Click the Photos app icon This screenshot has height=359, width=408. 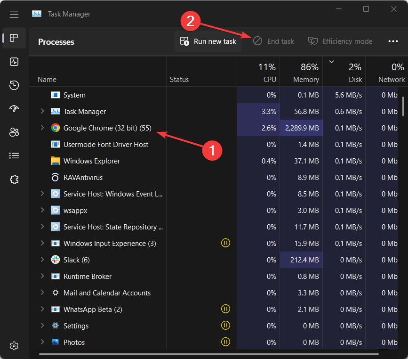coord(55,342)
